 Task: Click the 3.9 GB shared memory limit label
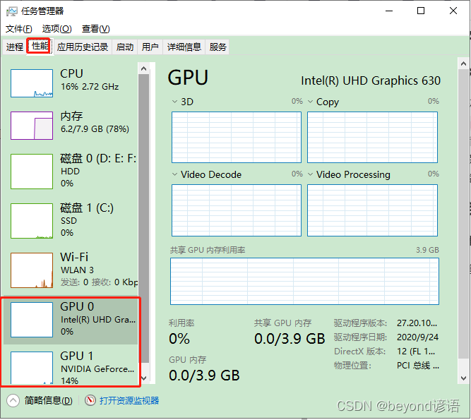click(x=427, y=250)
